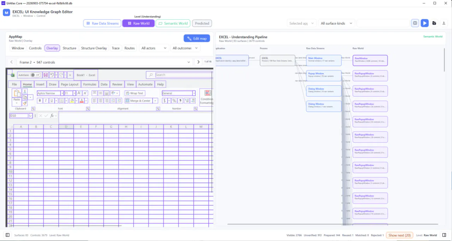Viewport: 452px width, 241px height.
Task: Toggle split view layout button
Action: (x=415, y=23)
